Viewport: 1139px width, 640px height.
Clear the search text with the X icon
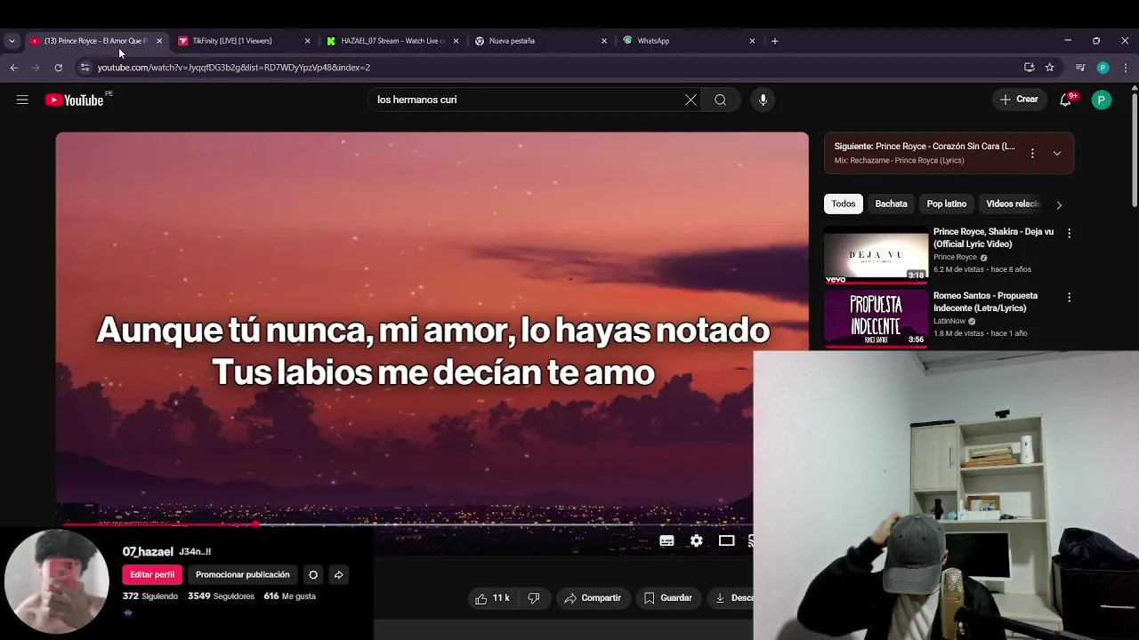click(x=691, y=100)
